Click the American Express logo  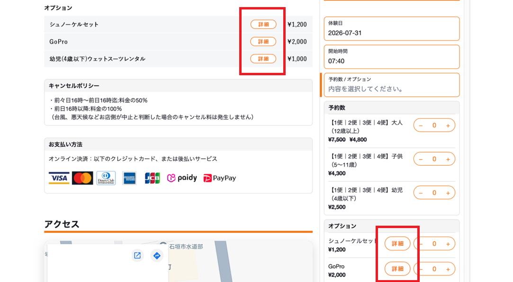[x=130, y=178]
